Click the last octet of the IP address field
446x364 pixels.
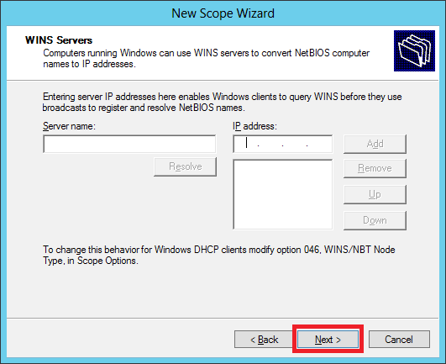pos(319,144)
